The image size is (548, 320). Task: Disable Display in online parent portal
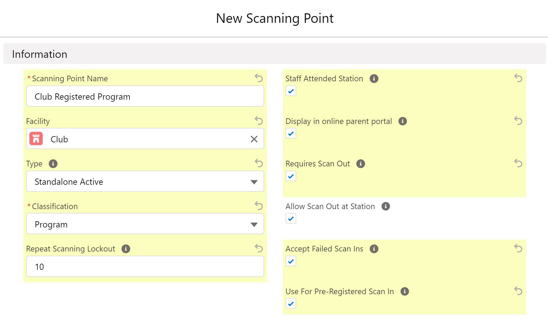coord(291,133)
